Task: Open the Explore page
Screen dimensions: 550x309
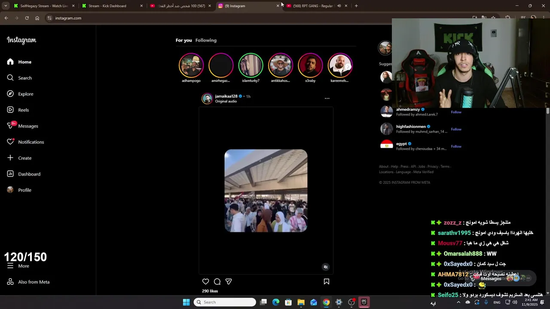Action: click(20, 94)
